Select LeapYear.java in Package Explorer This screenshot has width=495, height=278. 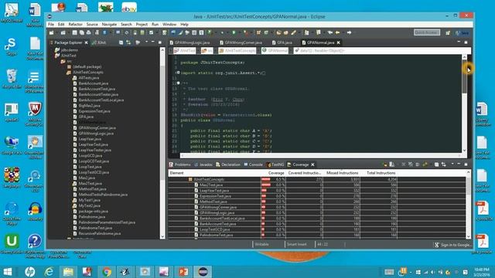pos(87,139)
